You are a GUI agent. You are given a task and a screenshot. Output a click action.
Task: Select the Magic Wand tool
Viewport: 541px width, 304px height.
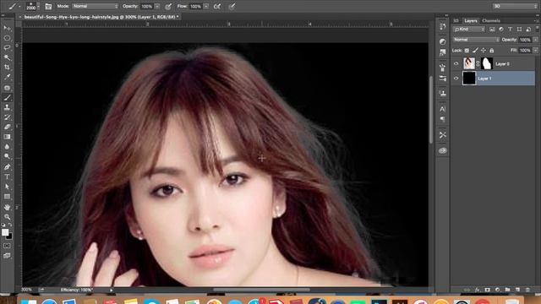tap(7, 57)
